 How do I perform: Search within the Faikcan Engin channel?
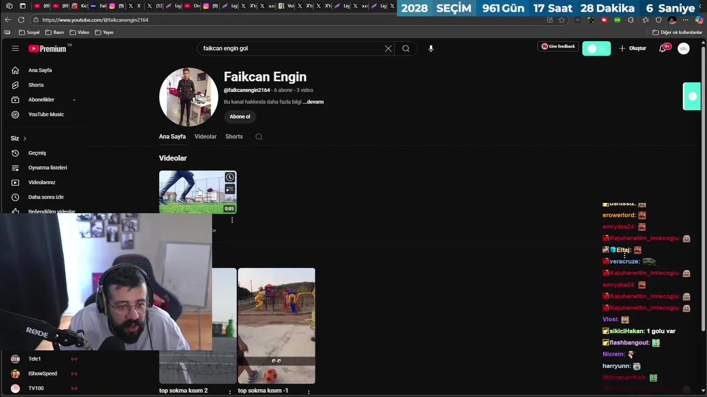pyautogui.click(x=258, y=137)
